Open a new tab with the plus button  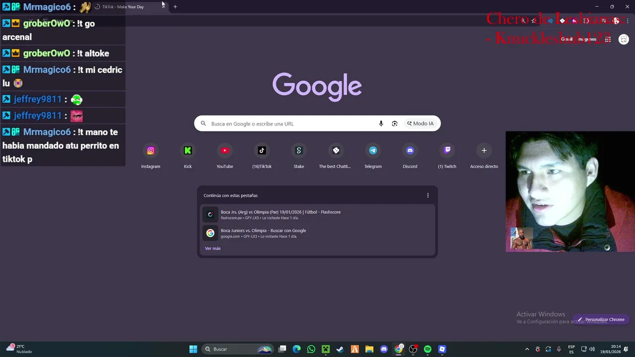pos(175,6)
